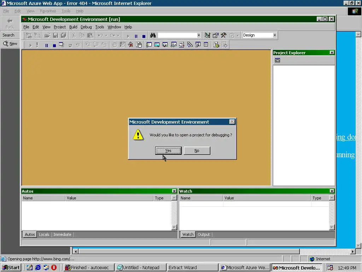Open the Window menu
Viewport: 362px width, 272px height.
[114, 27]
